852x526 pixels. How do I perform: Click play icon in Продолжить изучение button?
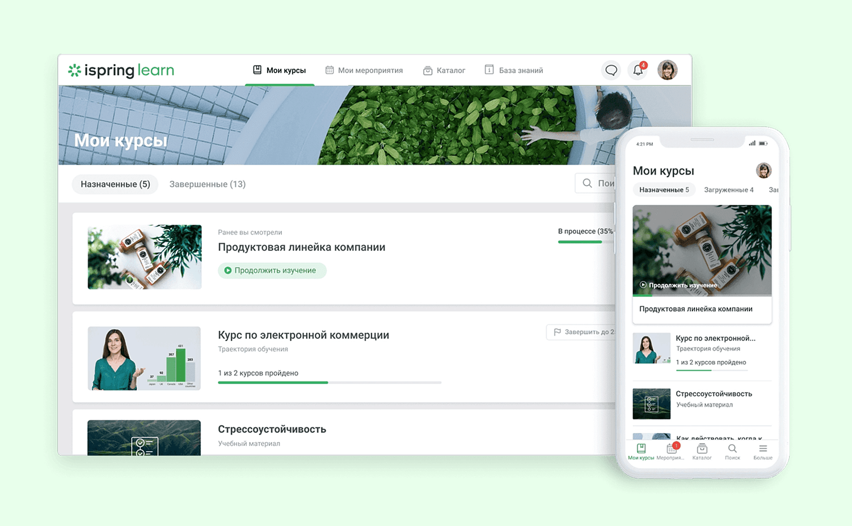pos(228,271)
